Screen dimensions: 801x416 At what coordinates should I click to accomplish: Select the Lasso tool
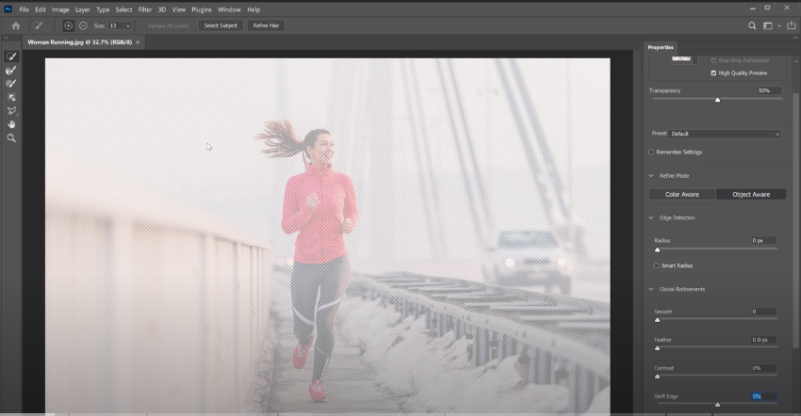tap(11, 111)
